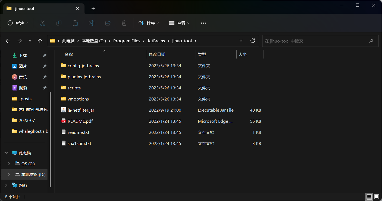Click 本地磁盘 (D:) in address breadcrumb

(x=94, y=41)
